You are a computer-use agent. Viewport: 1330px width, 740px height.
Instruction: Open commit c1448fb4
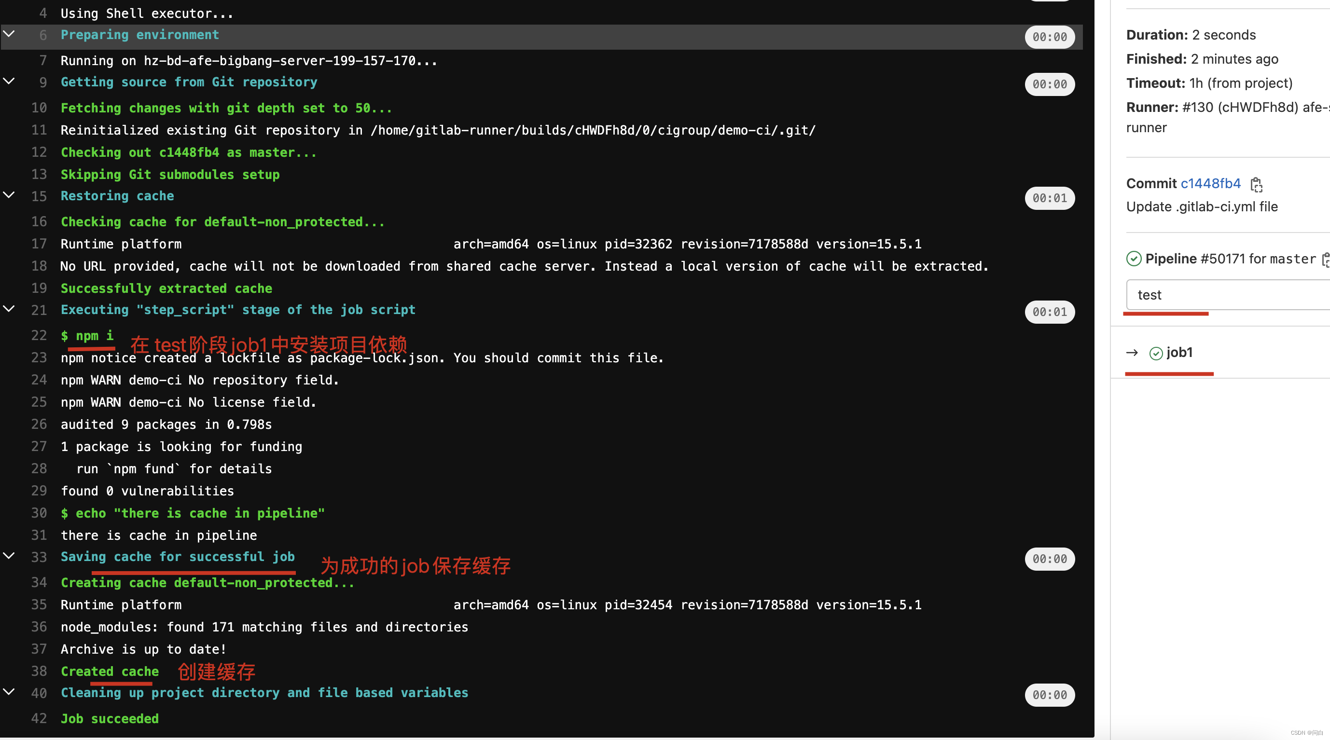[1210, 184]
